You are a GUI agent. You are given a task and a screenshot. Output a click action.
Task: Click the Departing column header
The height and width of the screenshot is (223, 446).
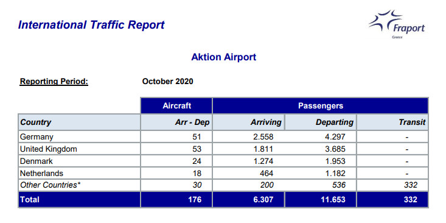321,122
